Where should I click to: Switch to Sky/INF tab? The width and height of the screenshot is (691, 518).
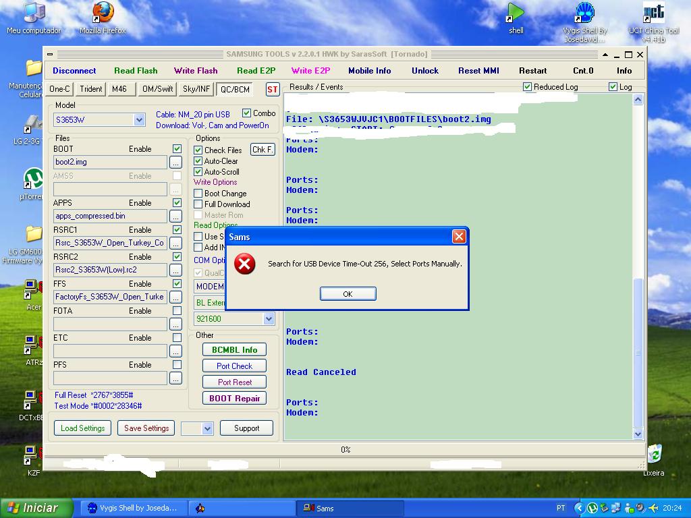196,89
